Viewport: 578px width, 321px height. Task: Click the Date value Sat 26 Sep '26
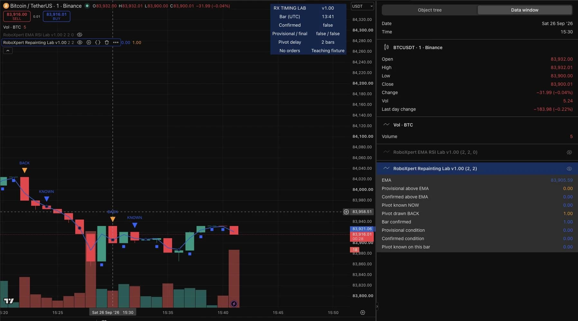(557, 23)
